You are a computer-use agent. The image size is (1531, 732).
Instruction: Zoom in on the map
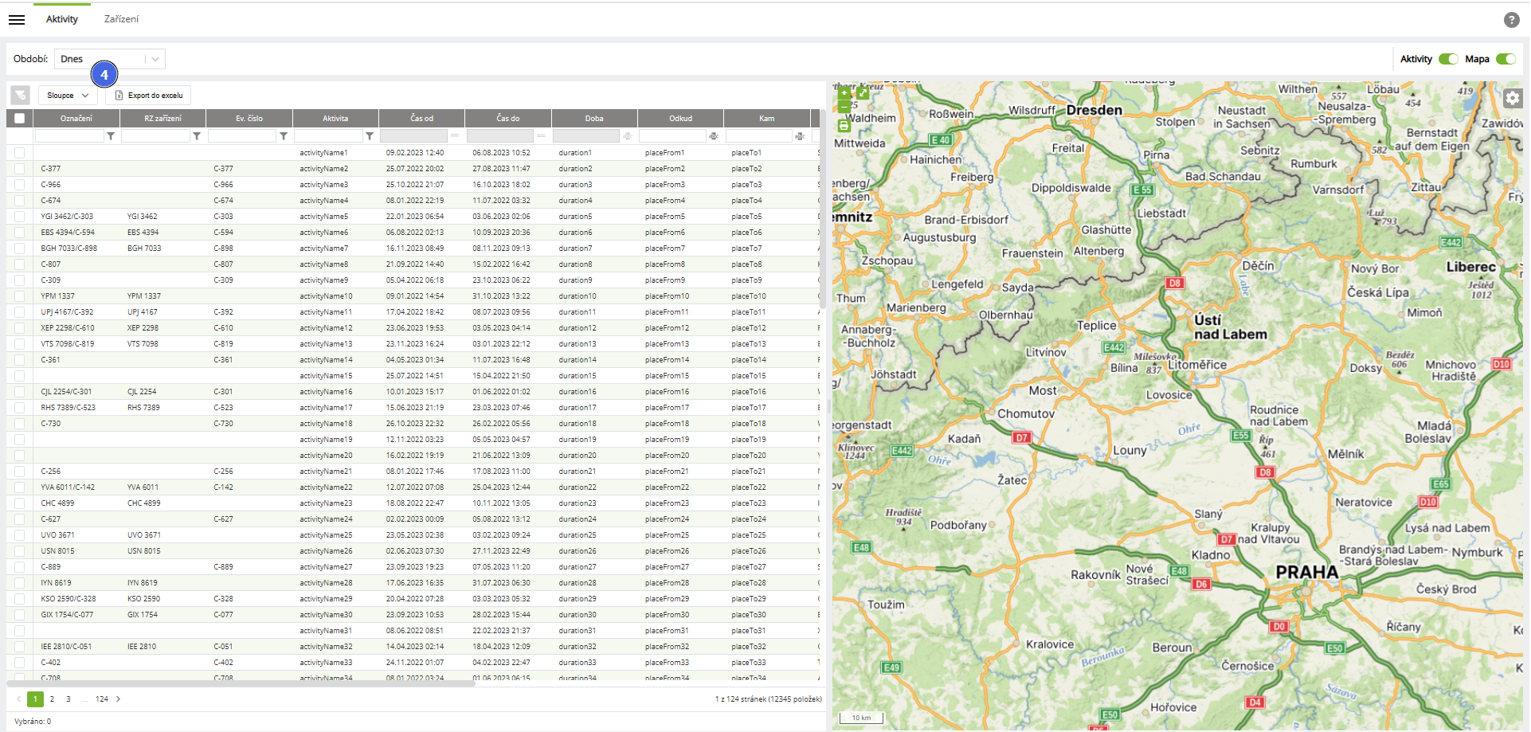tap(844, 93)
